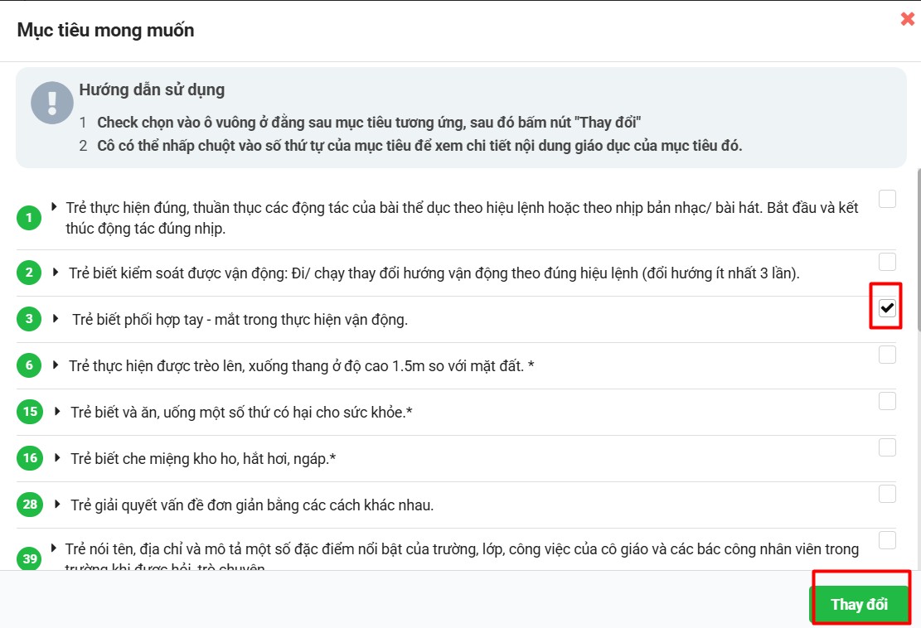Check the box for goal 1
The height and width of the screenshot is (628, 921).
point(887,199)
